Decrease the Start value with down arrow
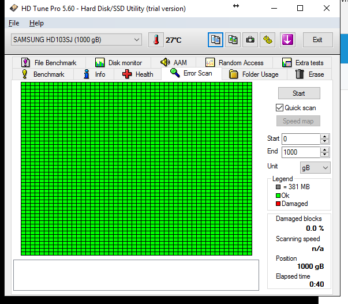This screenshot has height=304, width=348. (x=325, y=141)
